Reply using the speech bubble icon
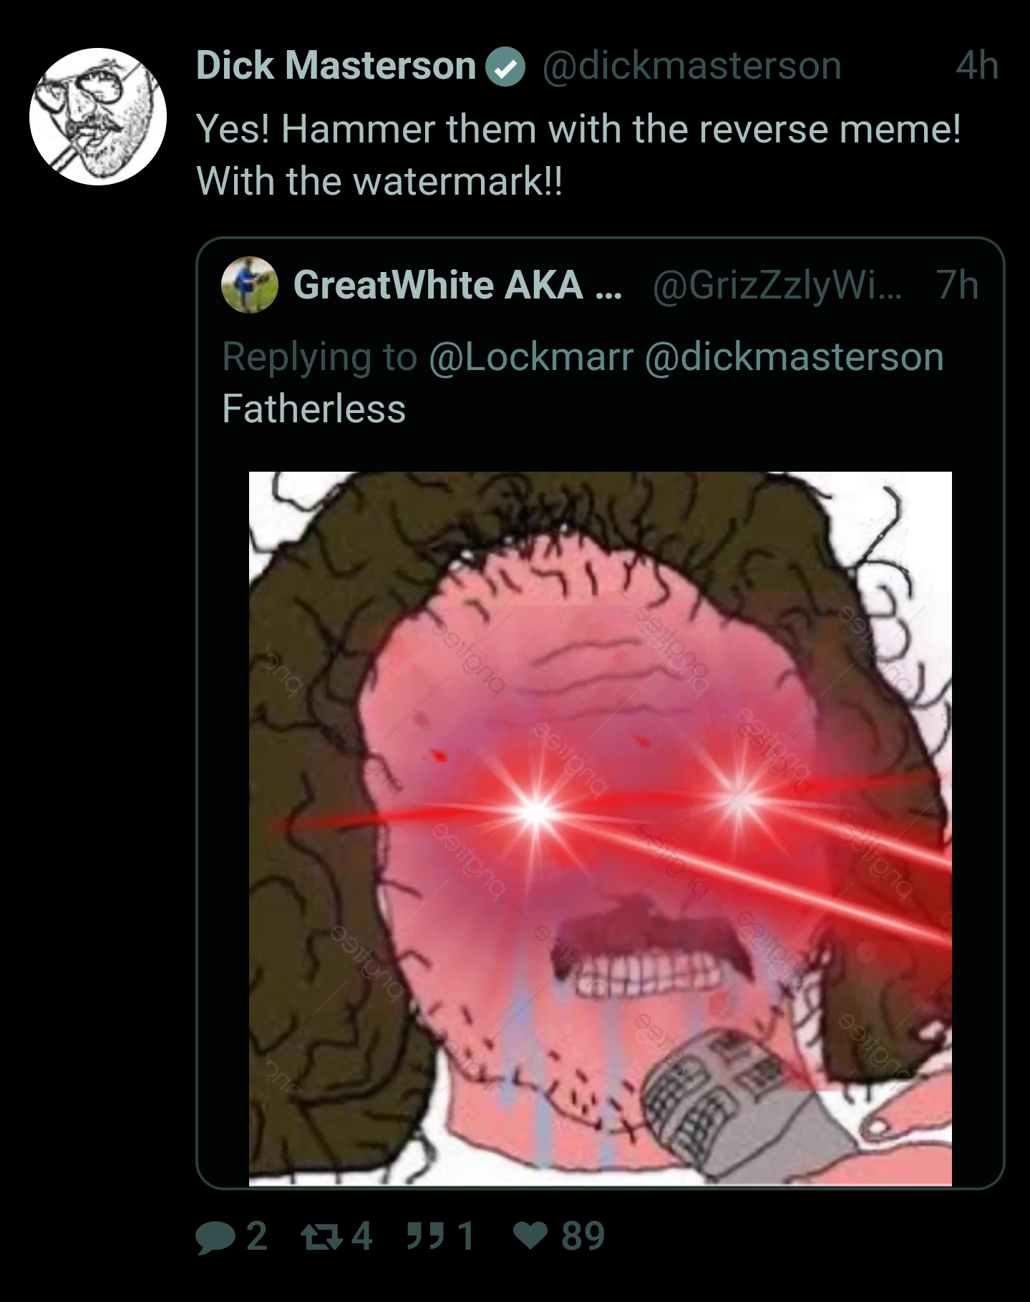This screenshot has height=1302, width=1030. coord(215,1238)
